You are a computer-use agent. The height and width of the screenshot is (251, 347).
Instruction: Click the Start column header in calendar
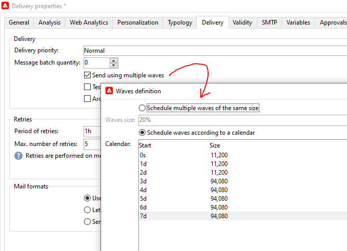coord(172,145)
